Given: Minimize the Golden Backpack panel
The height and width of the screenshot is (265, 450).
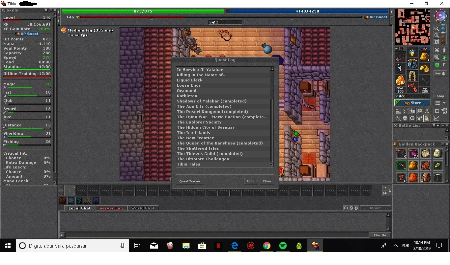Looking at the screenshot, I should coord(443,144).
